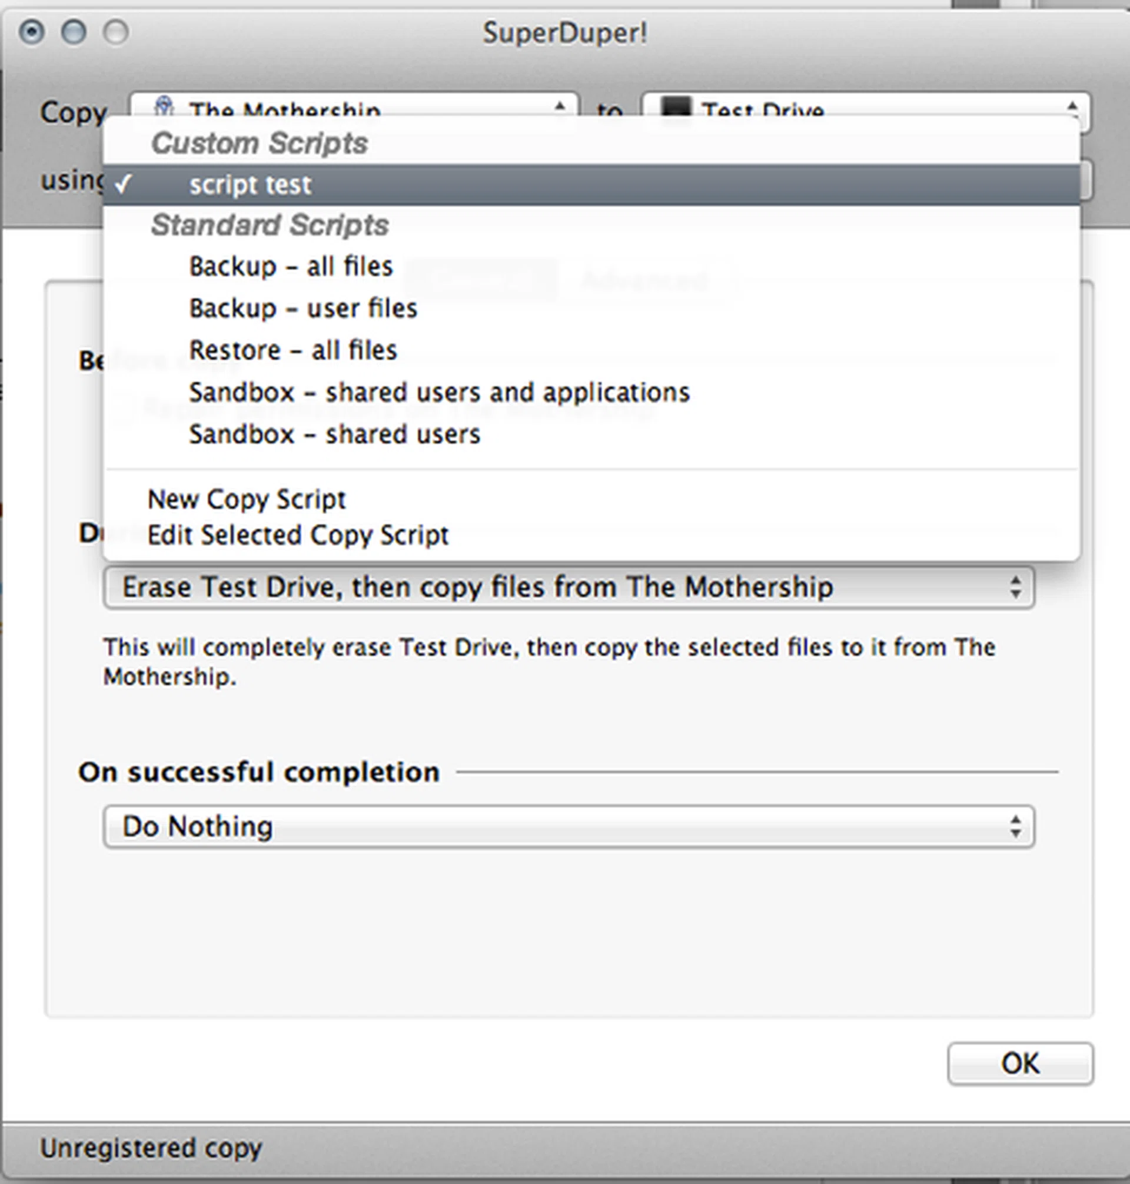Select "Sandbox - shared users and applications"
This screenshot has width=1130, height=1184.
click(x=439, y=392)
